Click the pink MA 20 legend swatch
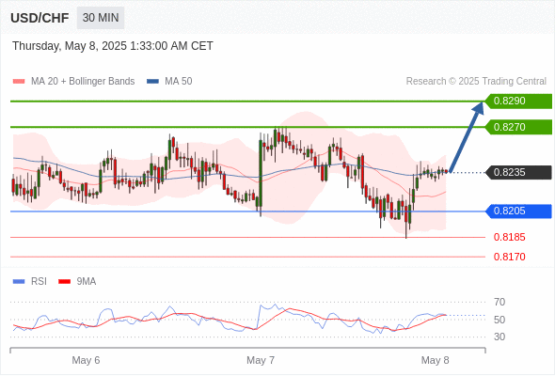The height and width of the screenshot is (376, 555). [x=19, y=82]
